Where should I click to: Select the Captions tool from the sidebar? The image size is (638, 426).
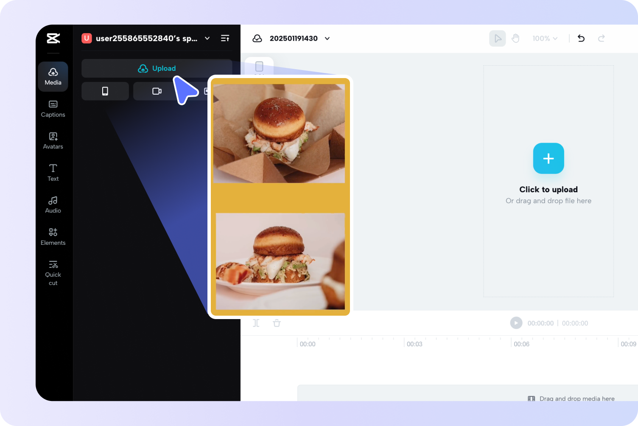coord(53,109)
